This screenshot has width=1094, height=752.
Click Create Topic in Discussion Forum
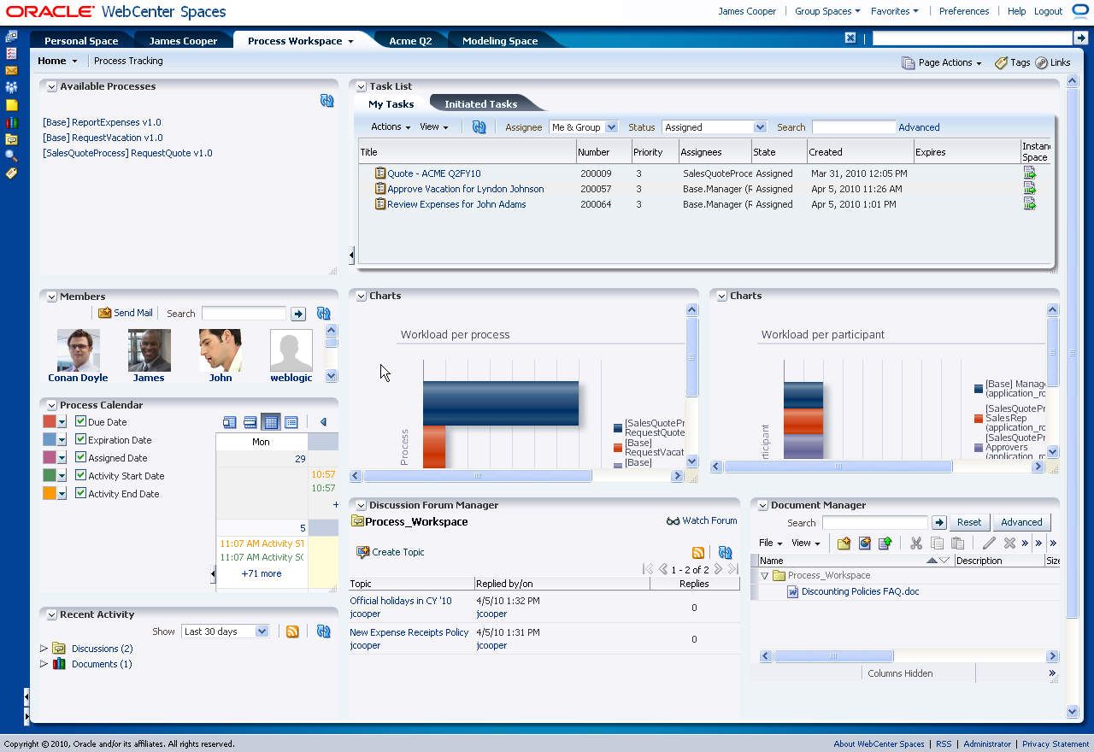point(391,552)
